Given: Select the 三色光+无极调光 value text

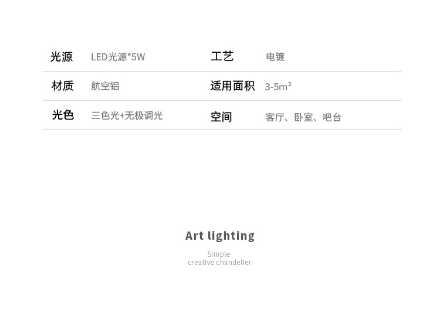Looking at the screenshot, I should (x=127, y=115).
